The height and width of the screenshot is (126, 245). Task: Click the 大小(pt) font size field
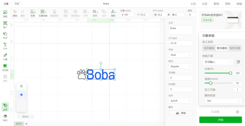coord(181,43)
